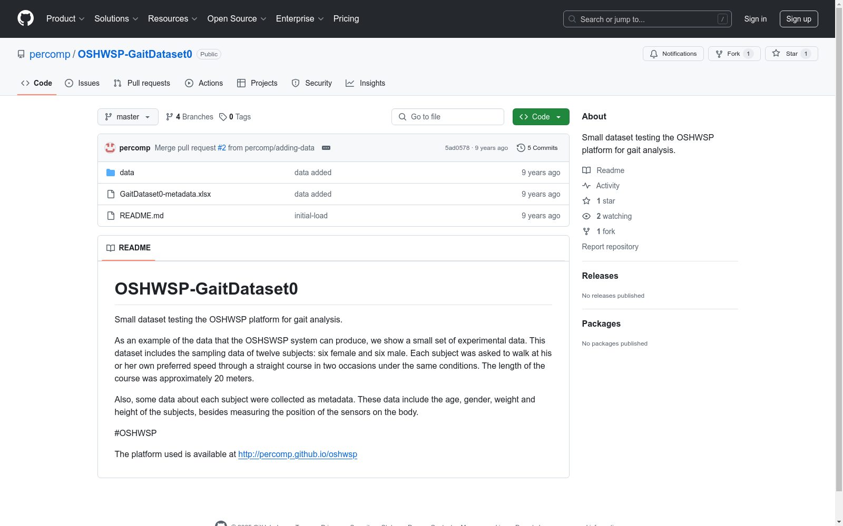Click the Sign up button

tap(799, 19)
